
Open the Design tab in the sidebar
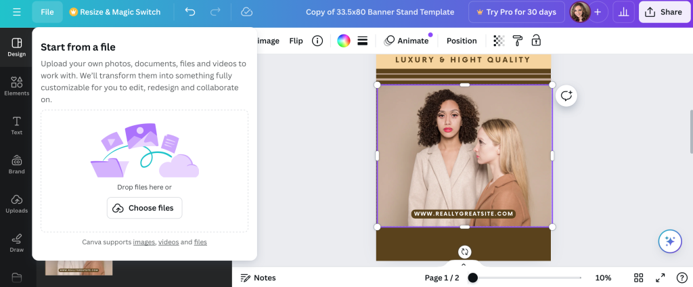[x=17, y=47]
